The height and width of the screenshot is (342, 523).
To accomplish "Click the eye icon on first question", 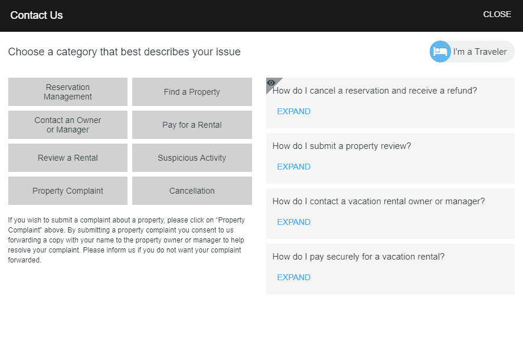I will point(272,83).
